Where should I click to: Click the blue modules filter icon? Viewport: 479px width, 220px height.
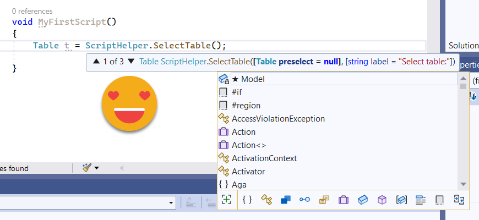285,200
